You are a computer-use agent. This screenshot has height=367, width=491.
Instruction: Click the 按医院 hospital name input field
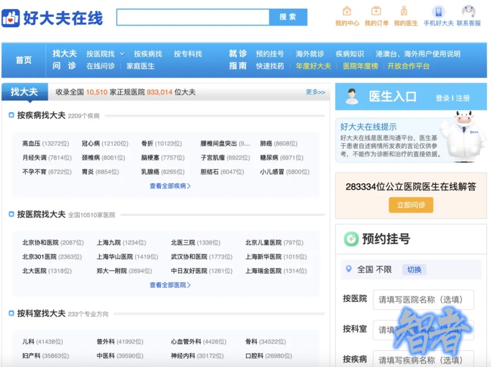[423, 299]
